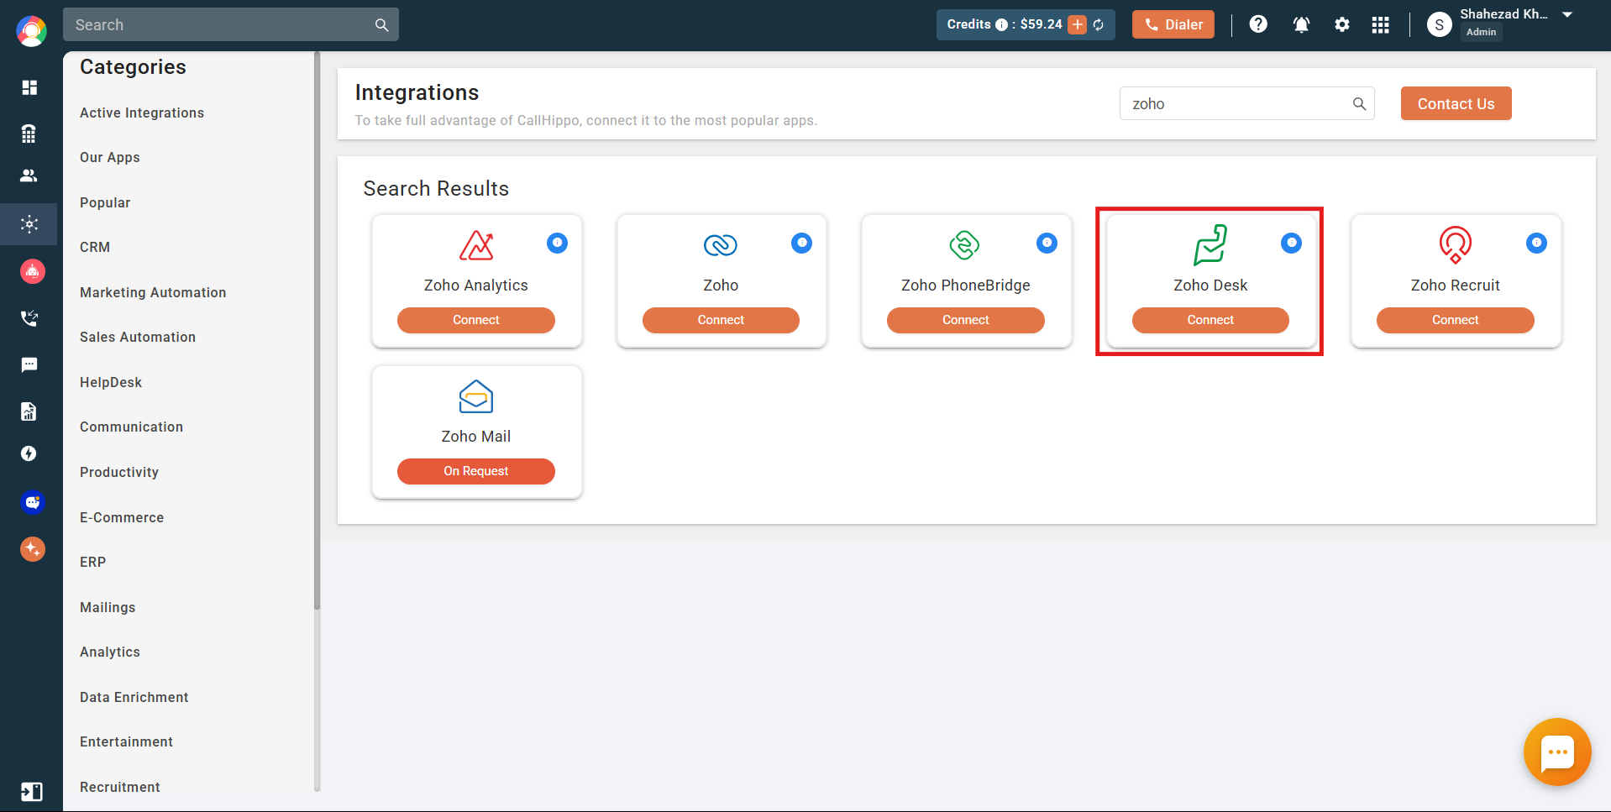This screenshot has width=1611, height=812.
Task: Click the Zoho Mail envelope logo
Action: coord(476,396)
